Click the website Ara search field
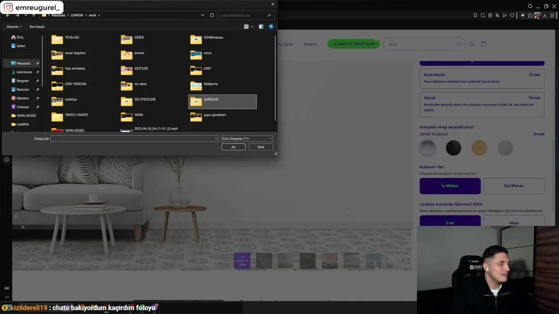 click(x=424, y=44)
